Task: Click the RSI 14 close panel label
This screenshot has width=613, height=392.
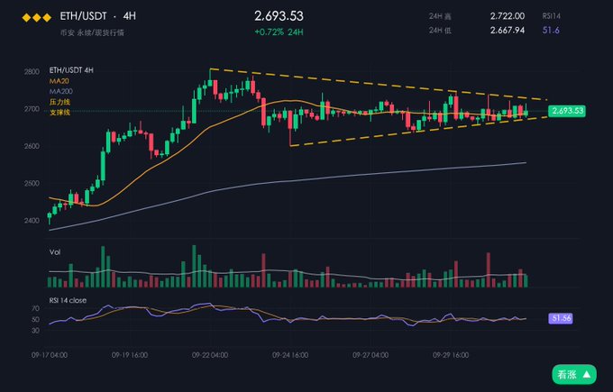Action: click(68, 300)
